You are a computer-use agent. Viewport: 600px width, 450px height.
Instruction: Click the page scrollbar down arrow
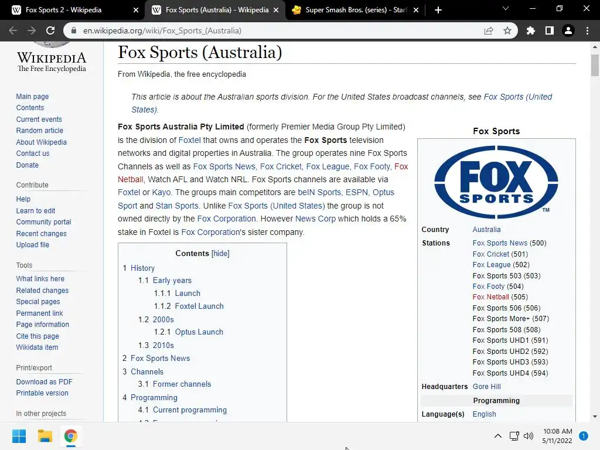[595, 417]
